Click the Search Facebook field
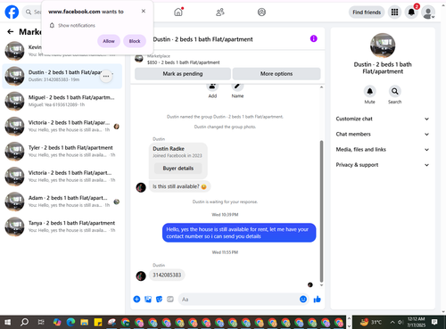Viewport: 446px width, 329px height. pyautogui.click(x=33, y=12)
